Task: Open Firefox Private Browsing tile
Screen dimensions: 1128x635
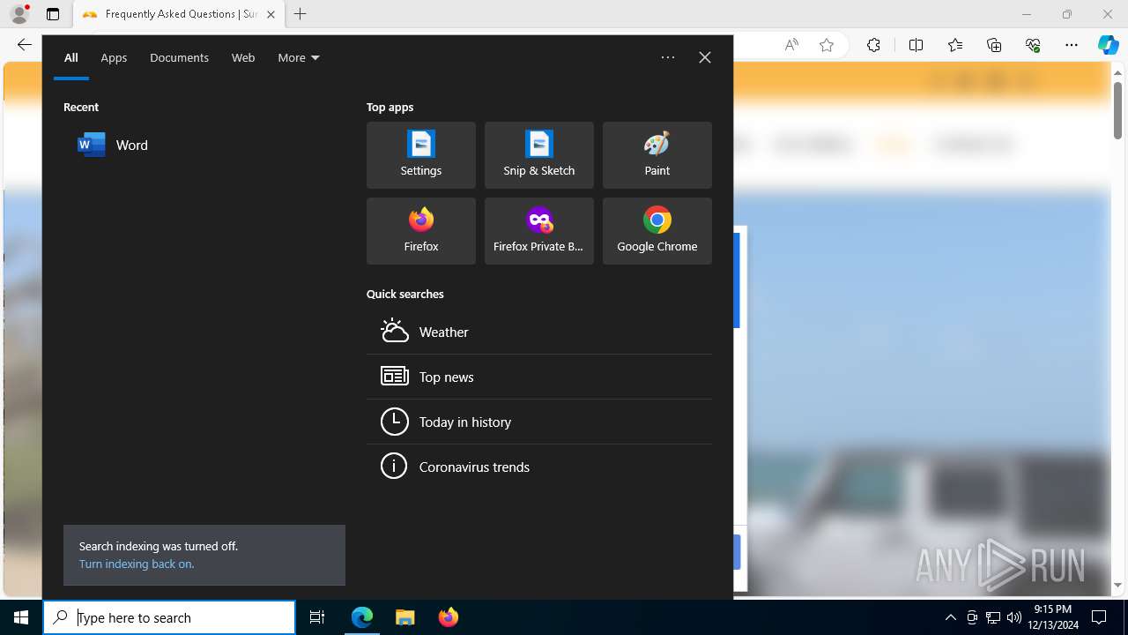Action: (539, 231)
